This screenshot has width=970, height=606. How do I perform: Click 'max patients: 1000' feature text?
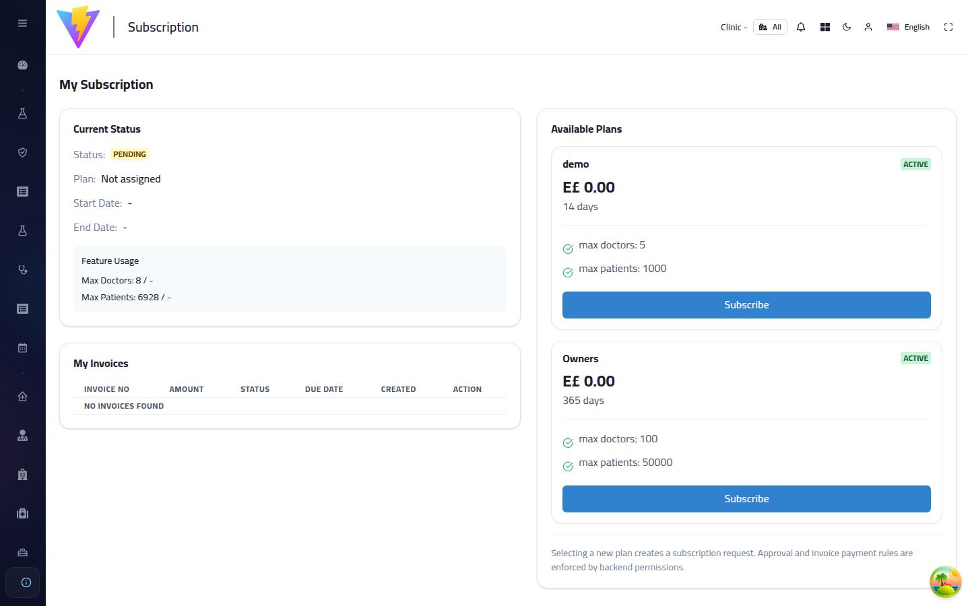[x=622, y=269]
